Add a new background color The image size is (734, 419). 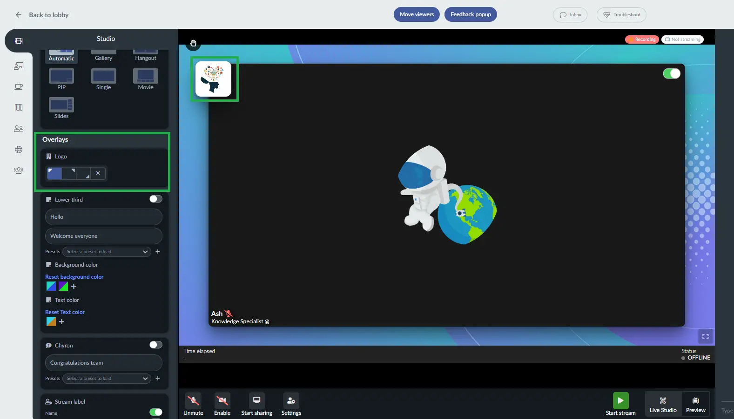(x=74, y=287)
